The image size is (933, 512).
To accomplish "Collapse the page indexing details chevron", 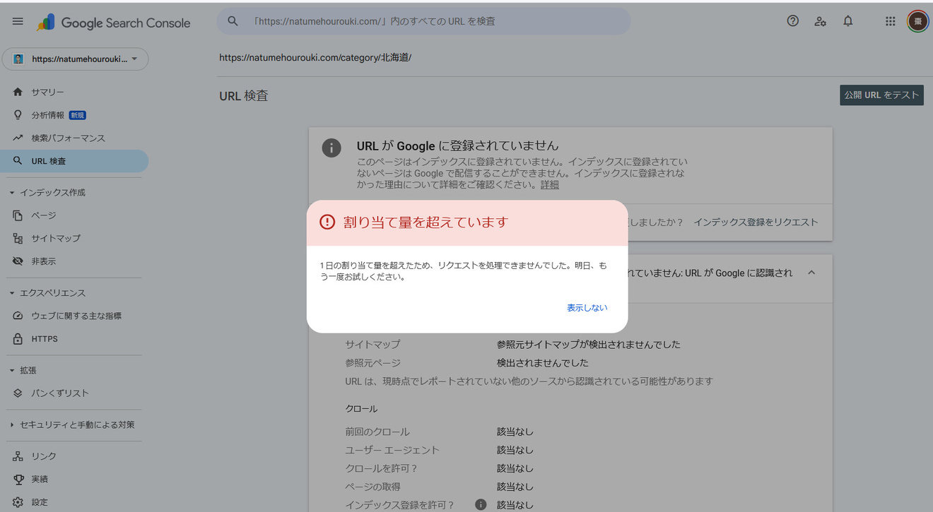I will click(x=811, y=273).
